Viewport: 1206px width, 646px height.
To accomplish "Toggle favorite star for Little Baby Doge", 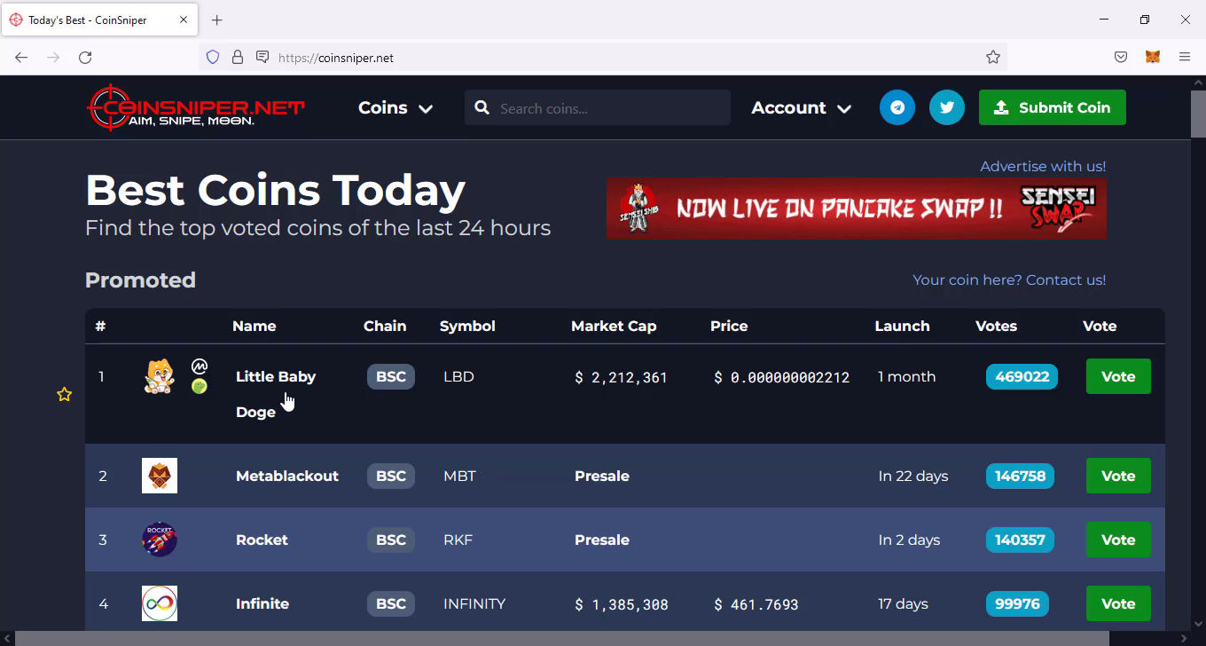I will click(64, 394).
